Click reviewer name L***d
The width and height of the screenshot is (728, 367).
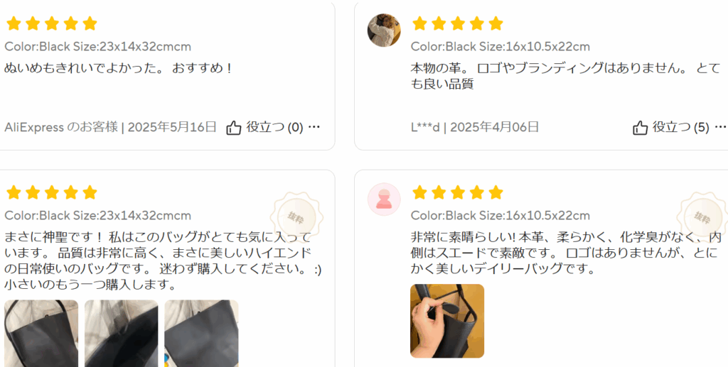pos(425,127)
